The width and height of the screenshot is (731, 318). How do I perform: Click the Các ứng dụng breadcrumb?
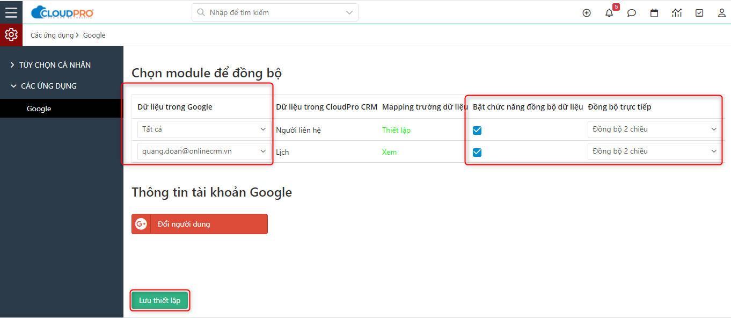(x=52, y=35)
